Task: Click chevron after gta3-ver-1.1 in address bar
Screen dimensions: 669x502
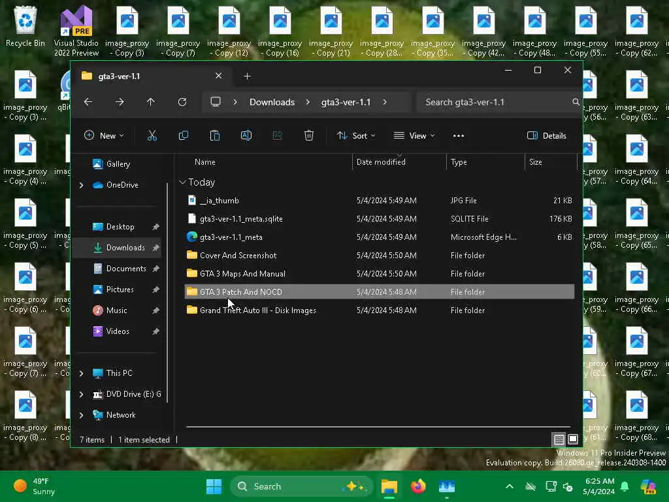Action: [385, 102]
